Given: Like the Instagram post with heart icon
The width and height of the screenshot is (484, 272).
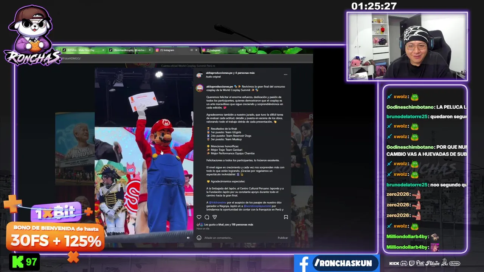Looking at the screenshot, I should 199,217.
